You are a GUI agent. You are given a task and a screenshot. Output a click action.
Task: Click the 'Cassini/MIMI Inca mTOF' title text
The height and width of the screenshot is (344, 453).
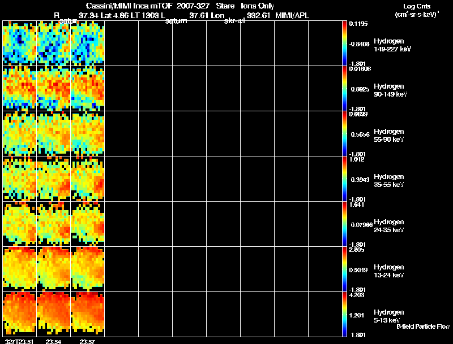130,6
